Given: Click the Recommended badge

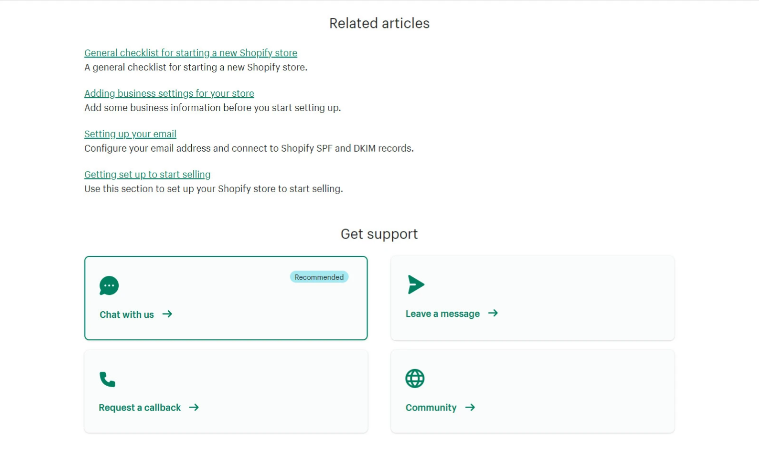Looking at the screenshot, I should pos(319,277).
